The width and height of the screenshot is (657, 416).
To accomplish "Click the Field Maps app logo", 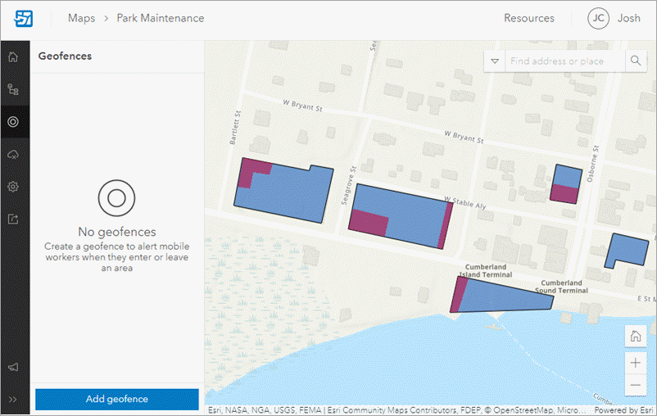I will 24,19.
